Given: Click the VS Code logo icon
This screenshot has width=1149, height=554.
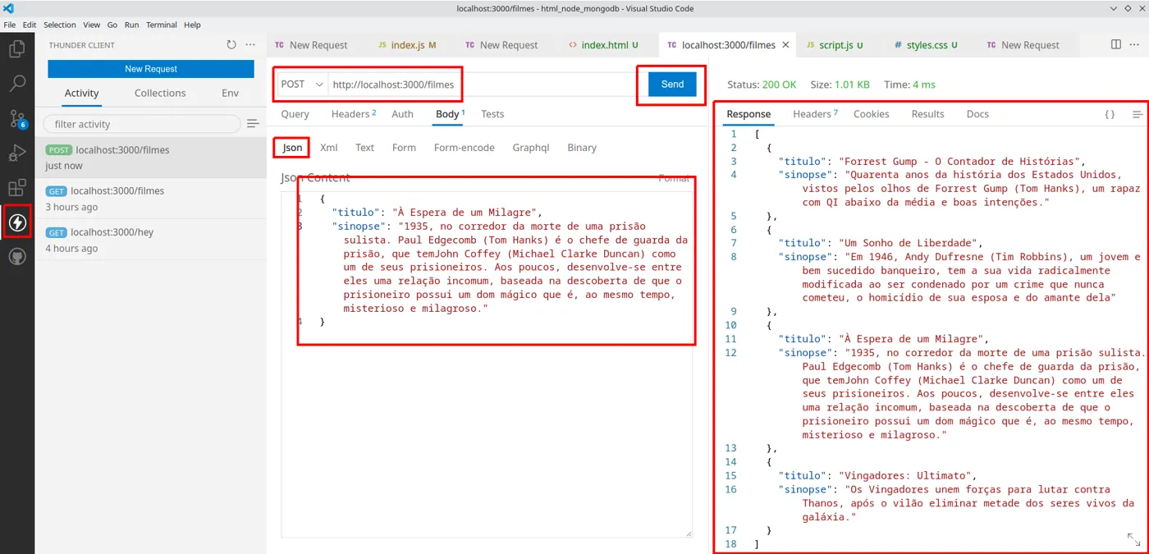Looking at the screenshot, I should (9, 8).
